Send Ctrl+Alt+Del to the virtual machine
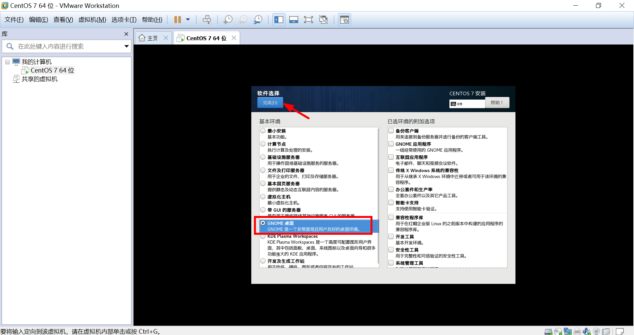 (x=207, y=20)
